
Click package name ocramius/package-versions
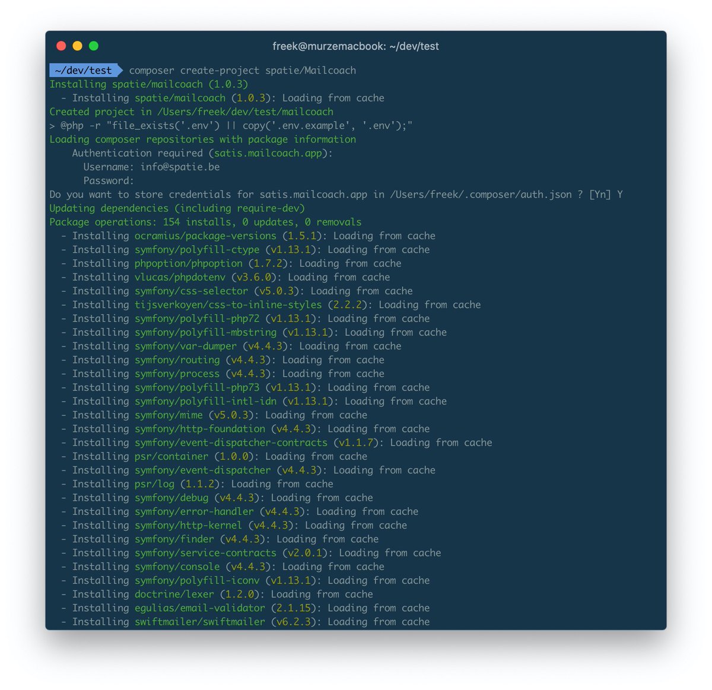tap(205, 236)
